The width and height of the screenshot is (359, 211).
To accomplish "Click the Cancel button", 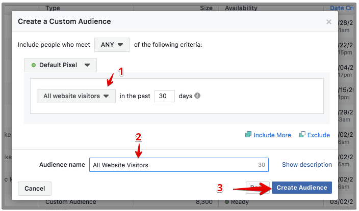I will (35, 189).
